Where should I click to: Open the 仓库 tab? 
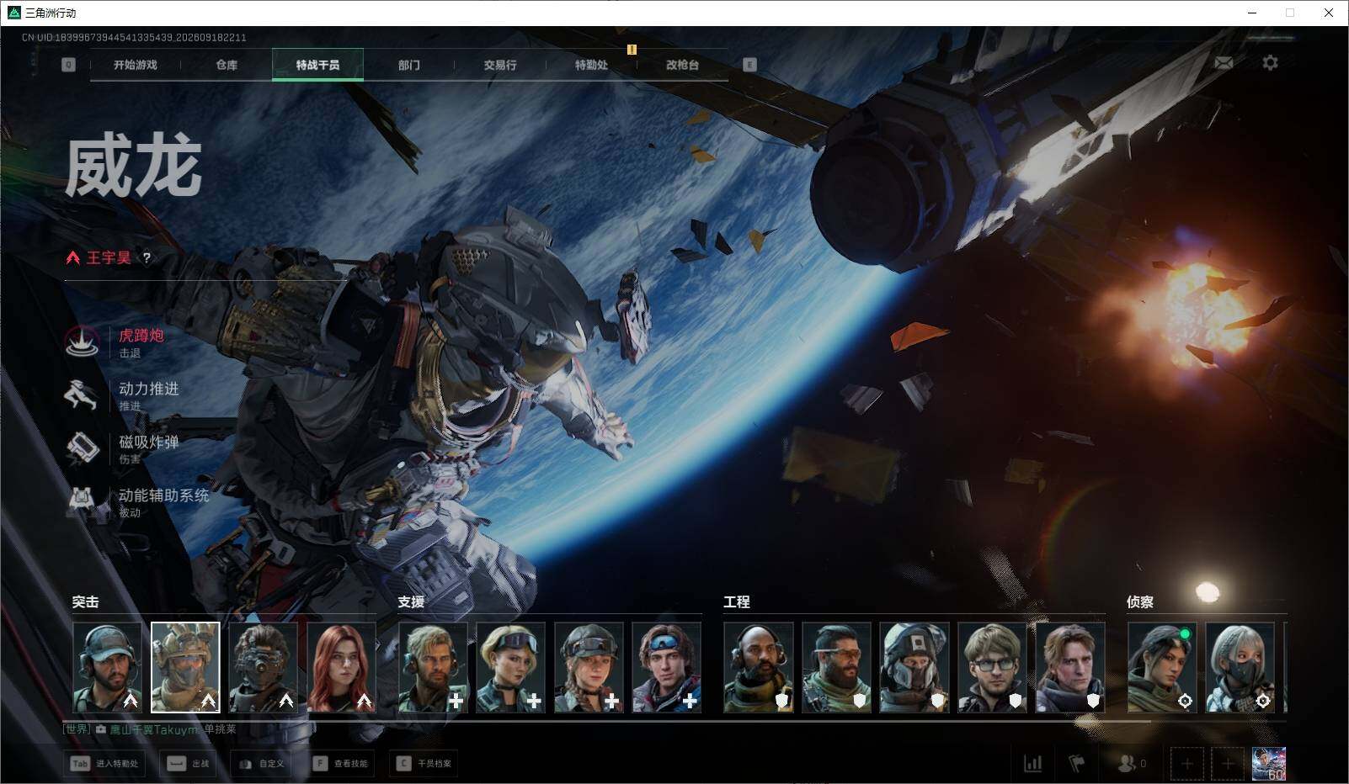click(227, 65)
